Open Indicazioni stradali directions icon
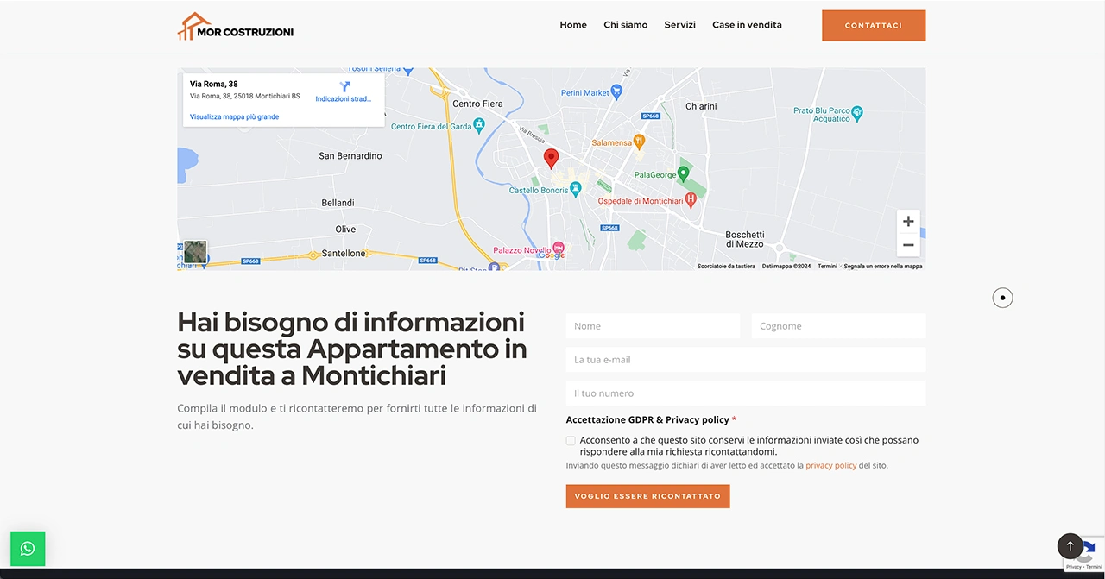The image size is (1105, 579). 344,87
